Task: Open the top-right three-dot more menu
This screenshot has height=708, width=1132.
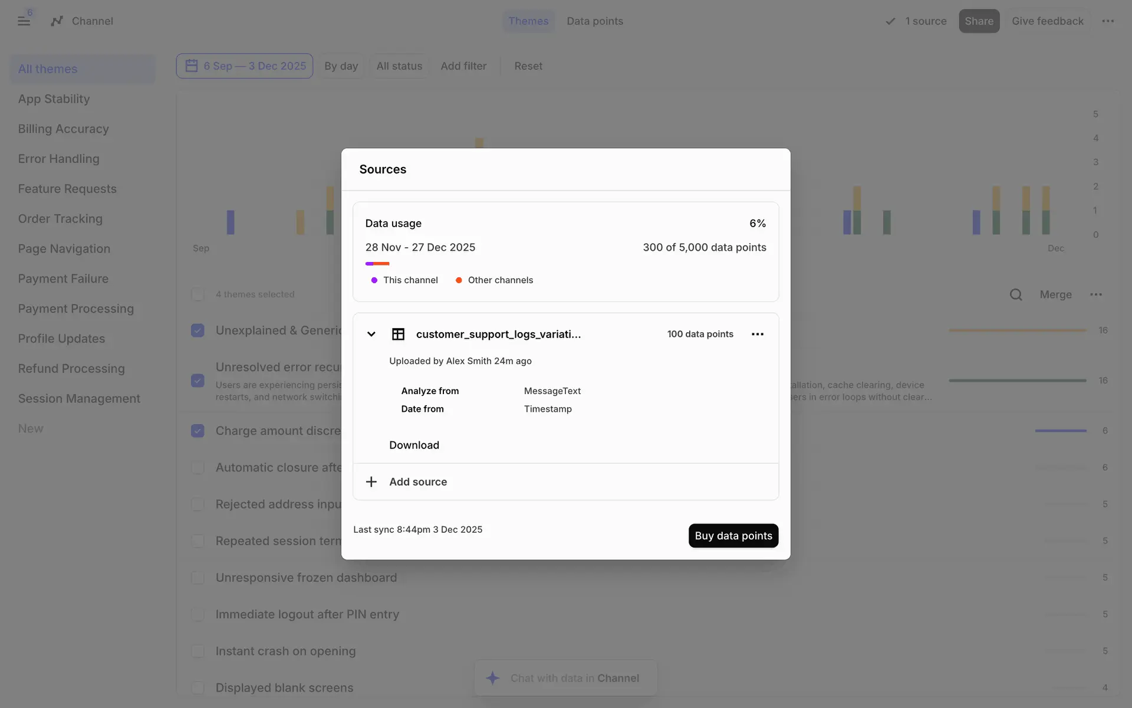Action: [x=1108, y=21]
